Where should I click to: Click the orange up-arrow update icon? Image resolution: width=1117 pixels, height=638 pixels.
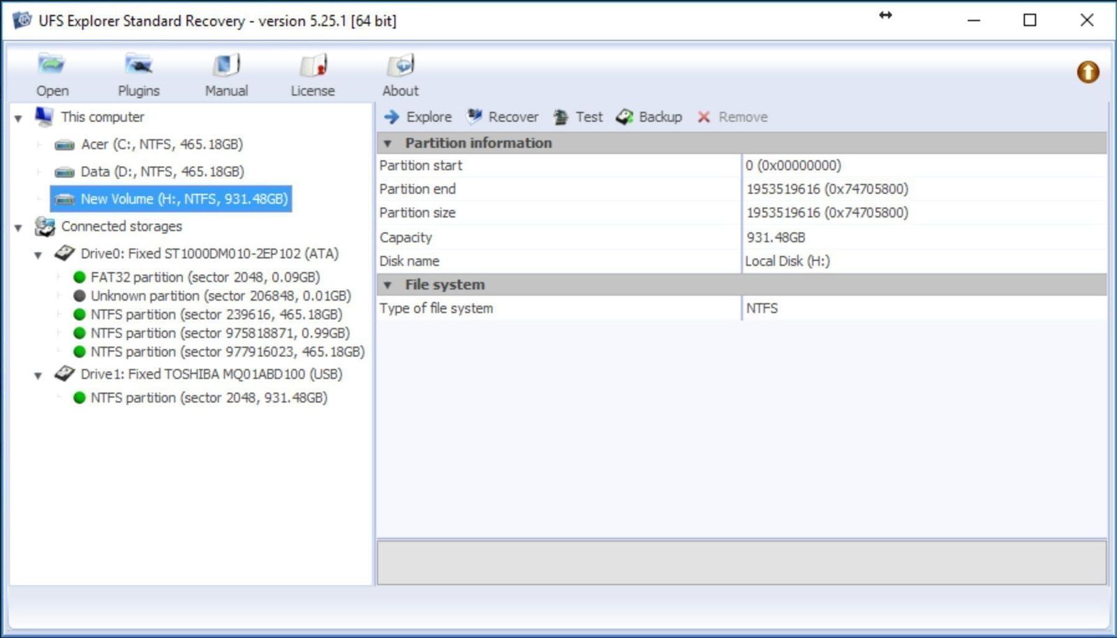click(x=1088, y=72)
